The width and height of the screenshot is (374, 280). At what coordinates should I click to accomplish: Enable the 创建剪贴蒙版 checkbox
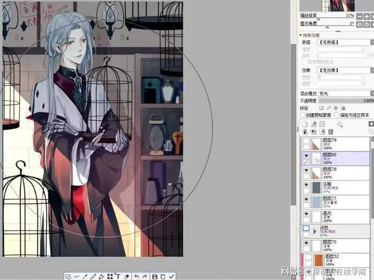[x=302, y=115]
